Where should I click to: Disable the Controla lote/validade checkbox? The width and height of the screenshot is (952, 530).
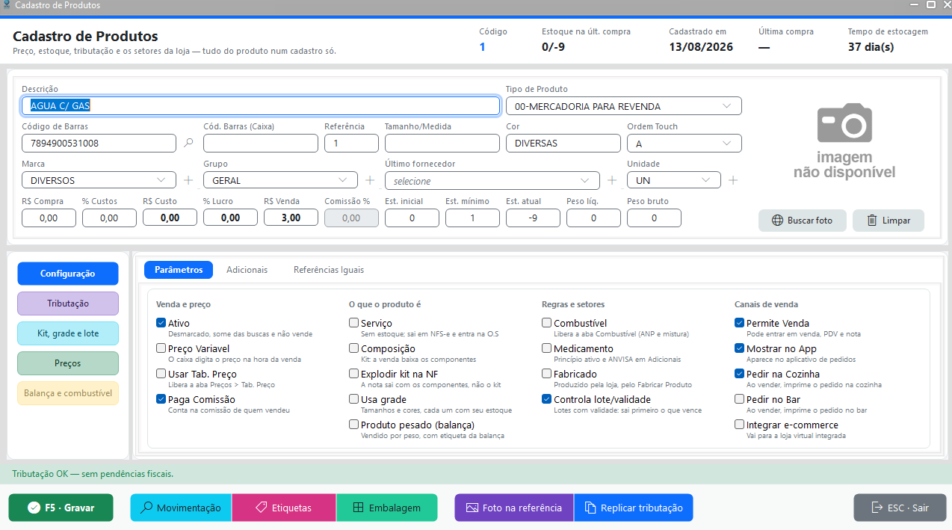tap(547, 400)
